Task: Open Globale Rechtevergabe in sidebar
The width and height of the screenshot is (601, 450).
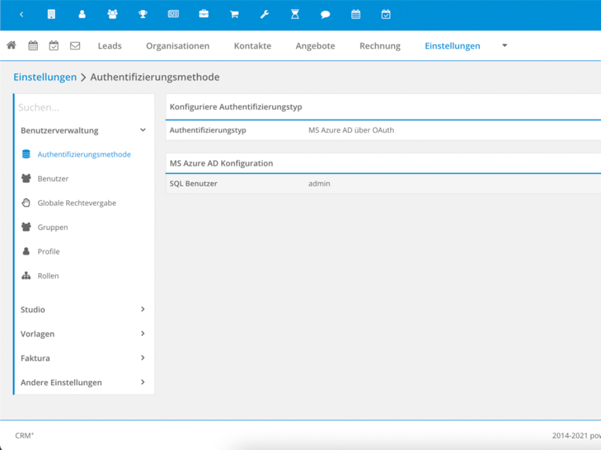Action: pos(76,203)
